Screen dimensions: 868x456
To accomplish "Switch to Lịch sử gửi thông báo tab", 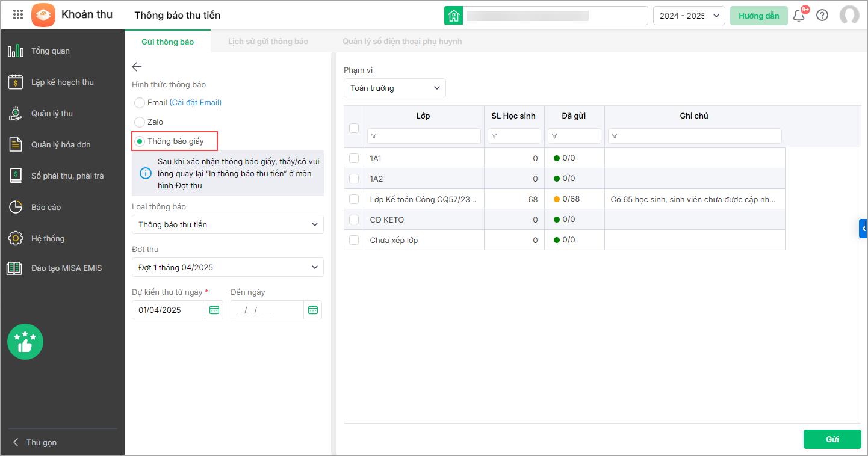I will [x=268, y=42].
